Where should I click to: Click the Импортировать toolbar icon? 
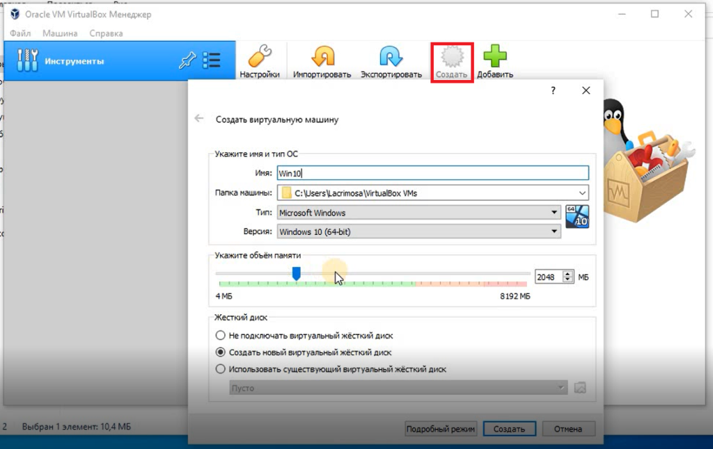(x=322, y=56)
